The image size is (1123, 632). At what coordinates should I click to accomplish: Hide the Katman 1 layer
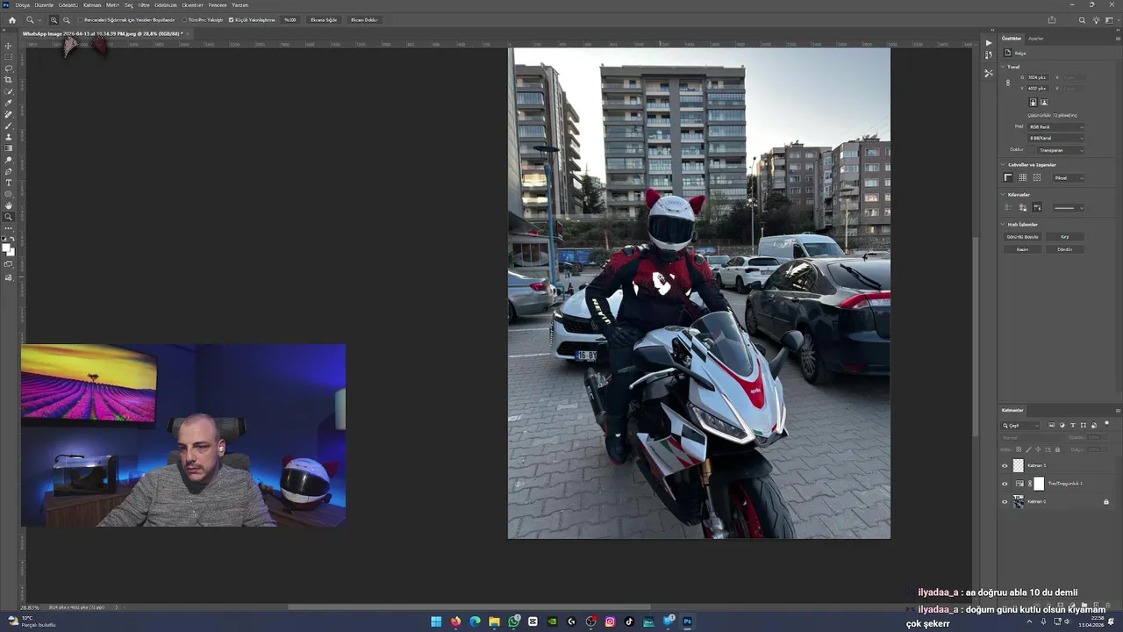pyautogui.click(x=1005, y=465)
